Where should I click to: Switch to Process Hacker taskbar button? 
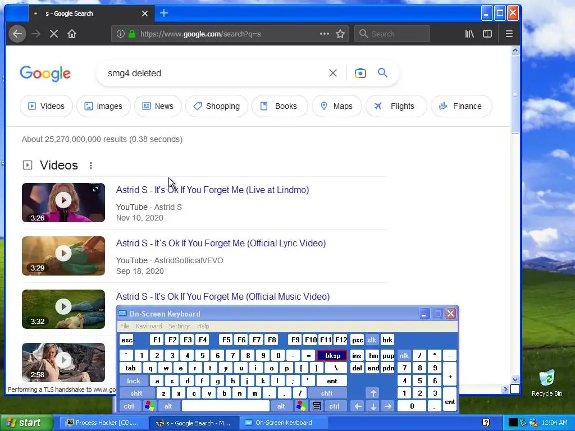(103, 423)
